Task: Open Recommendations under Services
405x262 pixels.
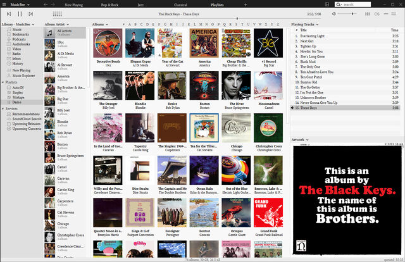Action: pos(26,114)
